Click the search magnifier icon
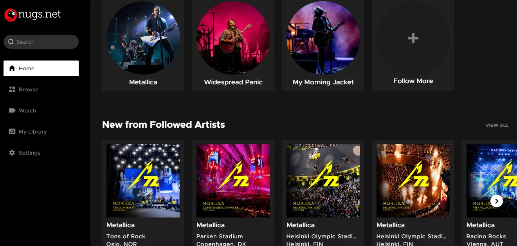Image resolution: width=517 pixels, height=246 pixels. (11, 42)
